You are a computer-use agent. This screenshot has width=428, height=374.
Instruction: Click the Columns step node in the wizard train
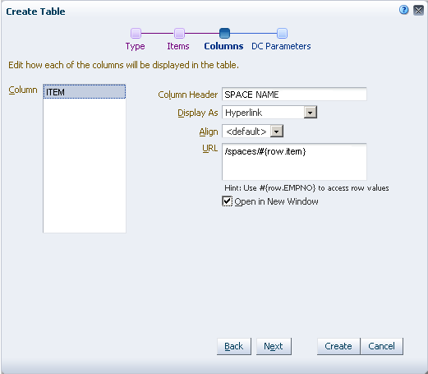[224, 33]
